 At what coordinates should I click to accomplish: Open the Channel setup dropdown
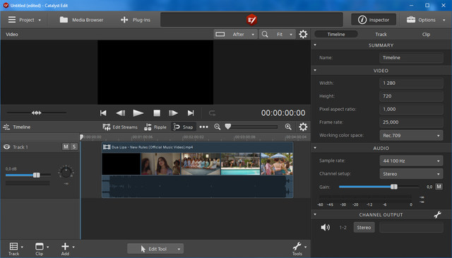click(x=411, y=174)
